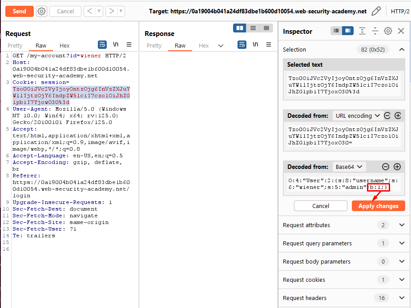Switch Response view to Pretty tab

pos(154,46)
